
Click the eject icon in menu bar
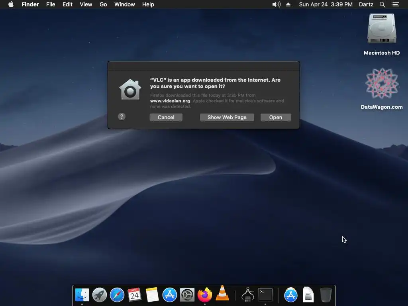click(288, 4)
